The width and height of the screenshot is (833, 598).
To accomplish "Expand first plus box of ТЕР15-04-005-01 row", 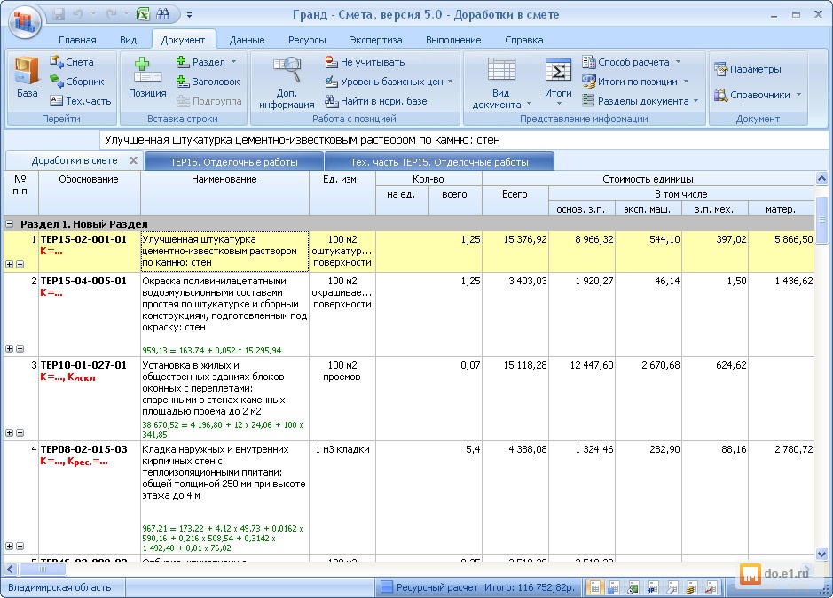I will 9,349.
